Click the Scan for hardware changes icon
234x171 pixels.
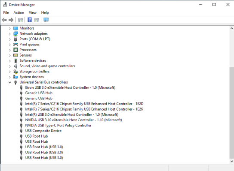pyautogui.click(x=46, y=20)
